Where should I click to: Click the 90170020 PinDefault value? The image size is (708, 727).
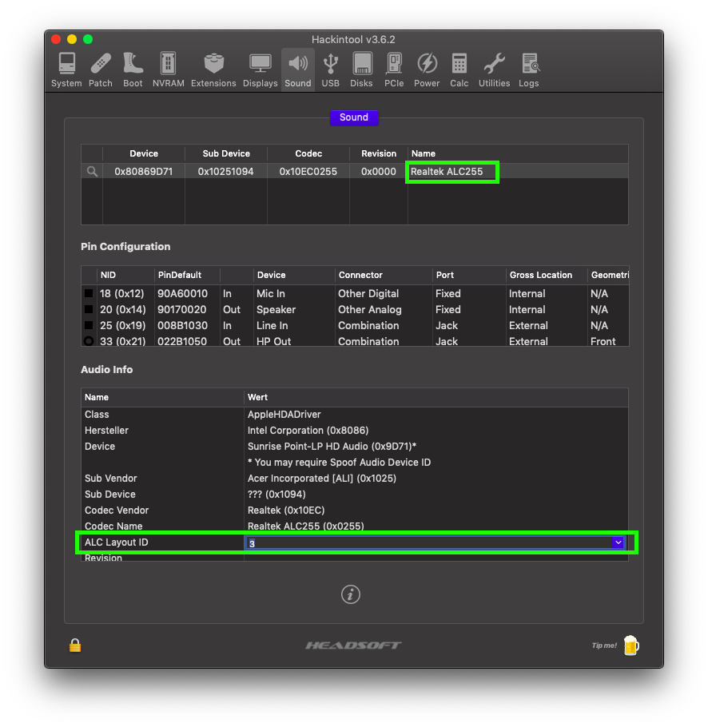tap(183, 309)
